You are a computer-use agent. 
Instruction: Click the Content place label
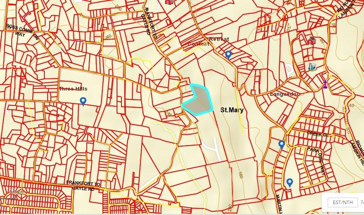coord(199,44)
